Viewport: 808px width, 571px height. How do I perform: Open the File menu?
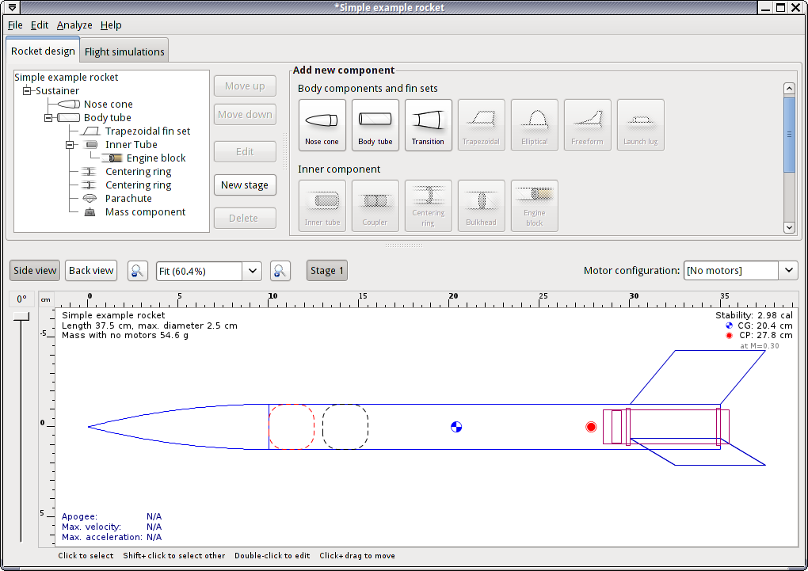(15, 25)
